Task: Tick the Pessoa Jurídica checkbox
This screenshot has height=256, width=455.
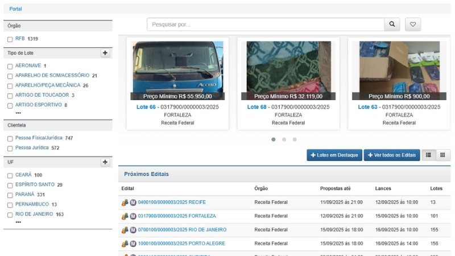Action: tap(10, 148)
